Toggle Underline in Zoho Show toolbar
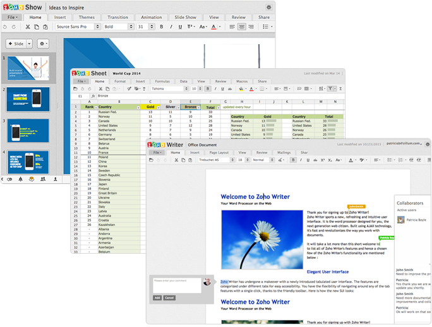 click(180, 27)
